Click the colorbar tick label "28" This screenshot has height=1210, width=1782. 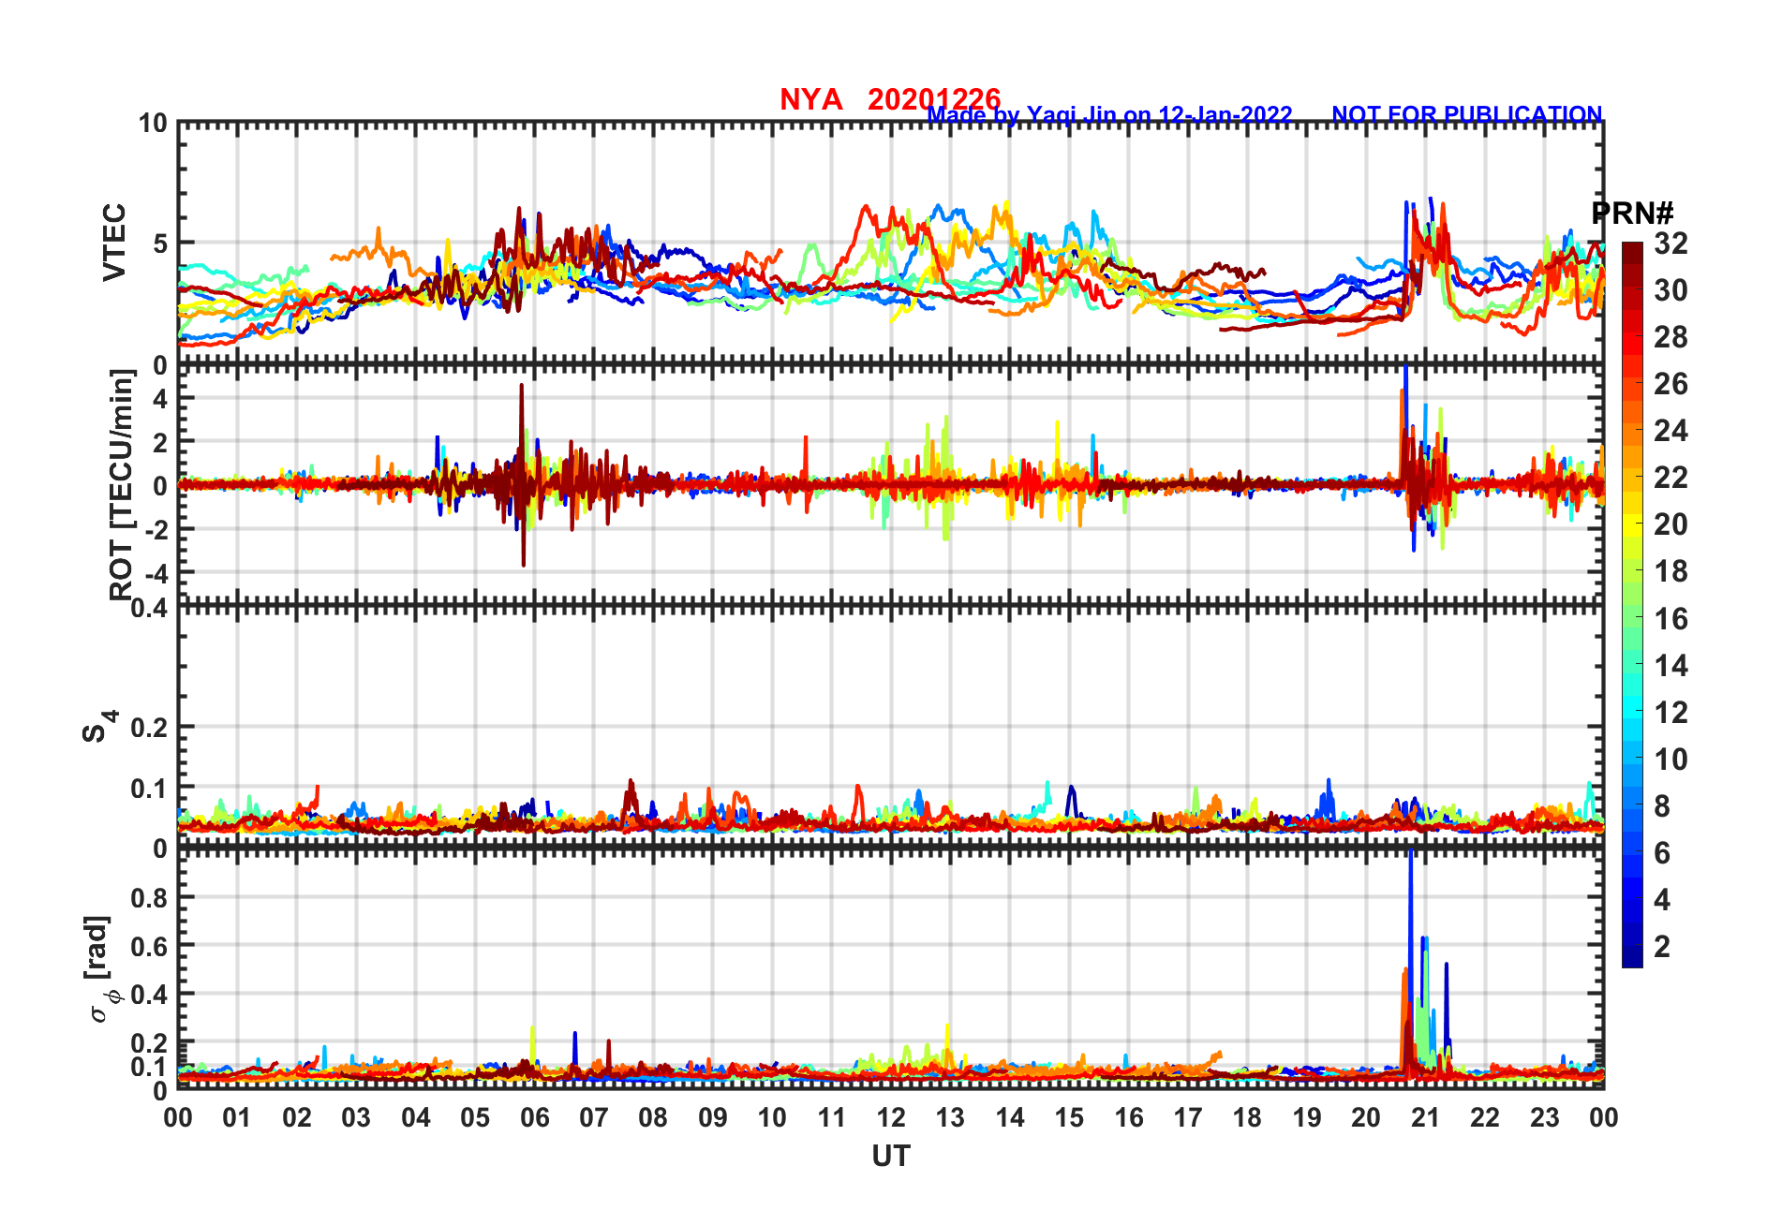1671,337
